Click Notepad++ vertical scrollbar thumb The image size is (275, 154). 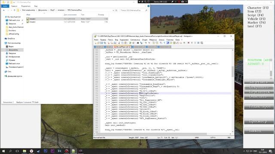232,71
